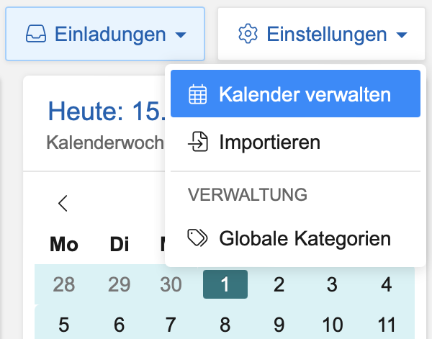
Task: Select day 5 in the calendar
Action: click(64, 324)
